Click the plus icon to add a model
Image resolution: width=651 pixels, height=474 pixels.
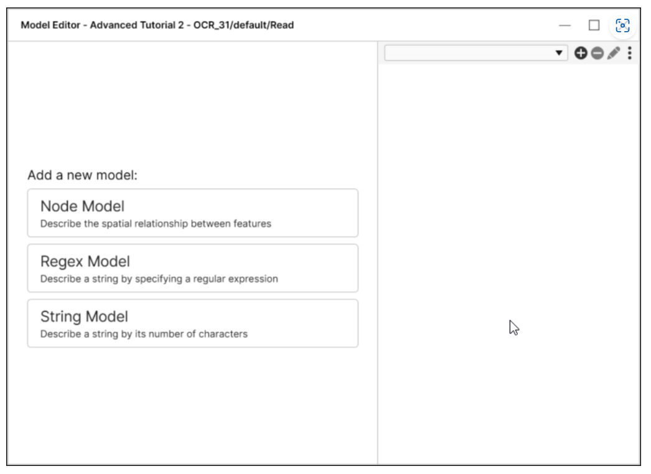(581, 53)
